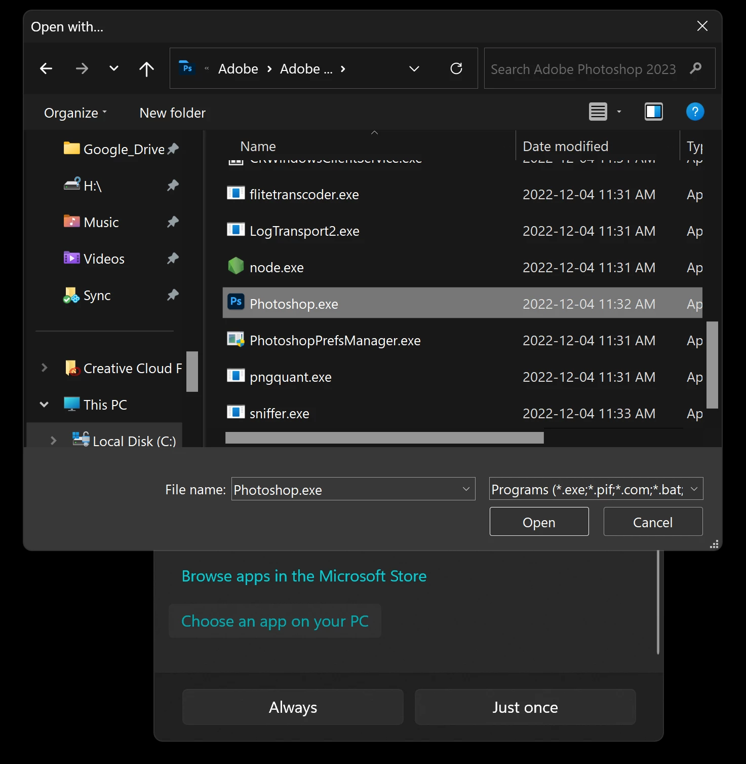Create a New folder
The width and height of the screenshot is (746, 764).
pos(173,113)
